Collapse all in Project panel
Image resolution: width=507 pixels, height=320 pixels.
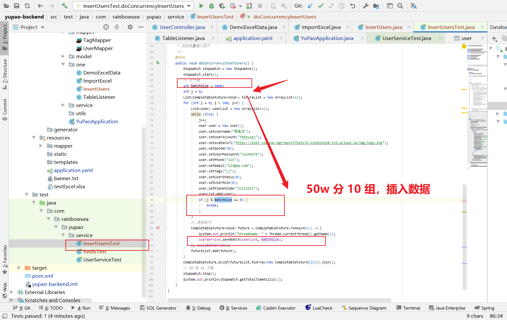pos(117,27)
